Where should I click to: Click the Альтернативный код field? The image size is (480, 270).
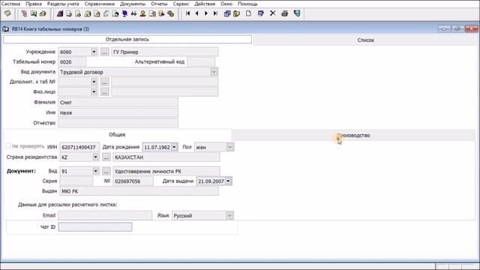point(201,61)
